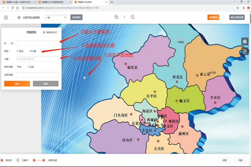Click the browser address bar URL
The width and height of the screenshot is (251, 167).
point(62,8)
